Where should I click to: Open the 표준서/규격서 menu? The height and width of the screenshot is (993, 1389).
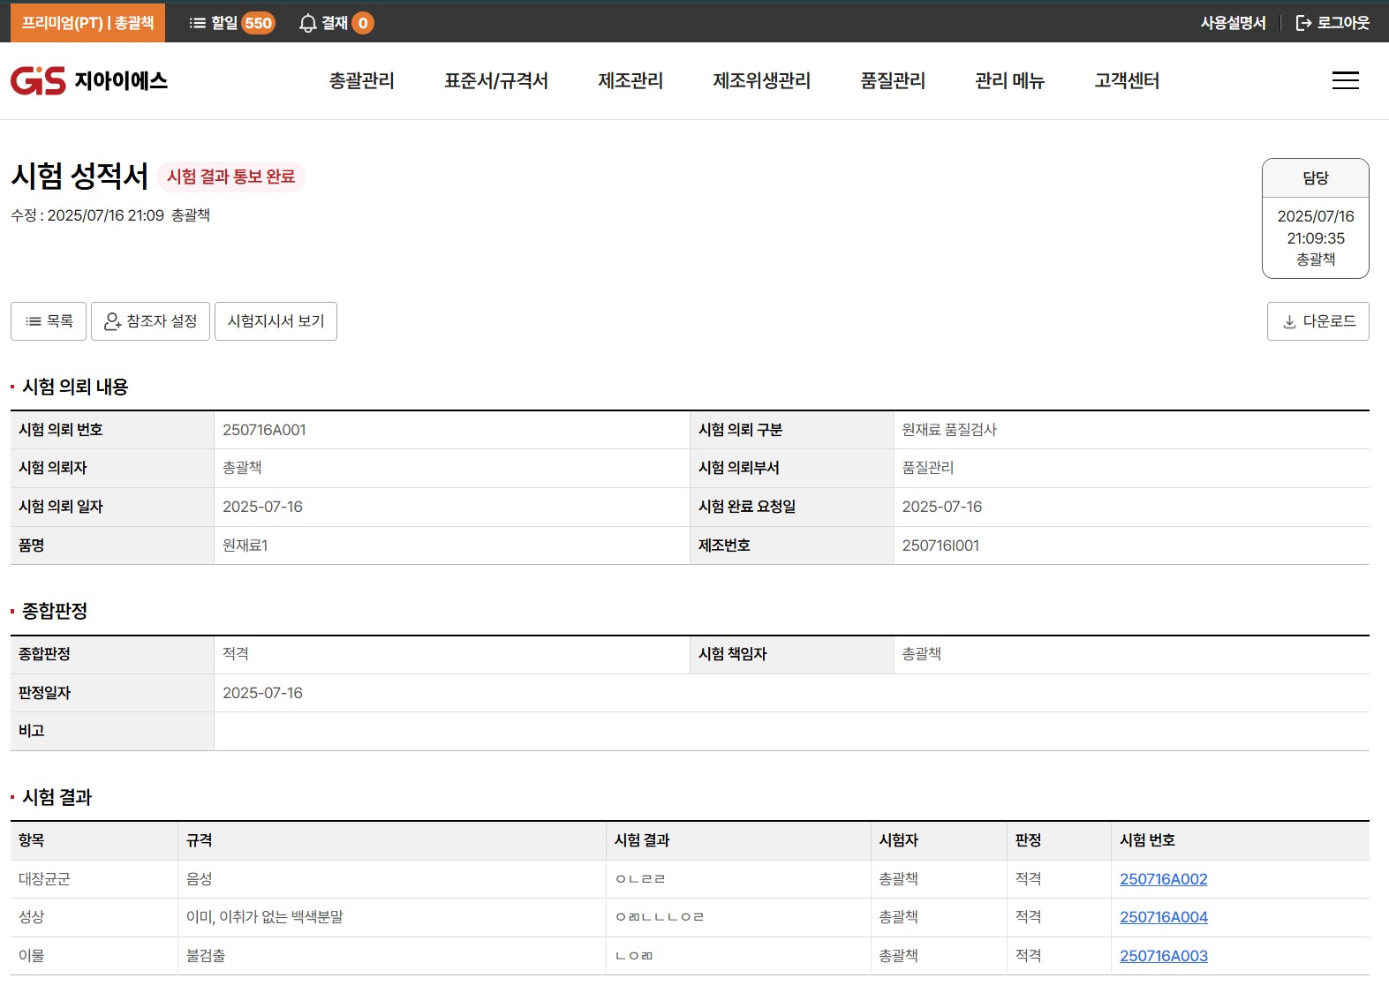pos(496,80)
